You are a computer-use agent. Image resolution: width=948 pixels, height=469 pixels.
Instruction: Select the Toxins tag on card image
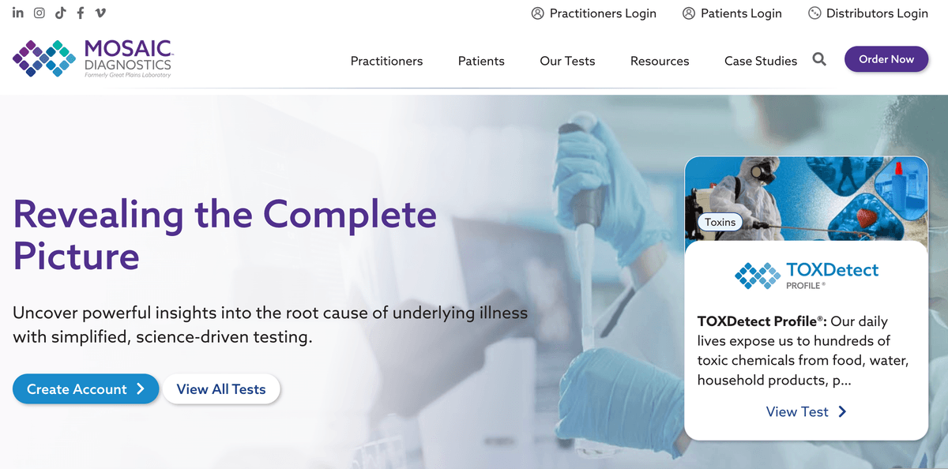pos(720,223)
